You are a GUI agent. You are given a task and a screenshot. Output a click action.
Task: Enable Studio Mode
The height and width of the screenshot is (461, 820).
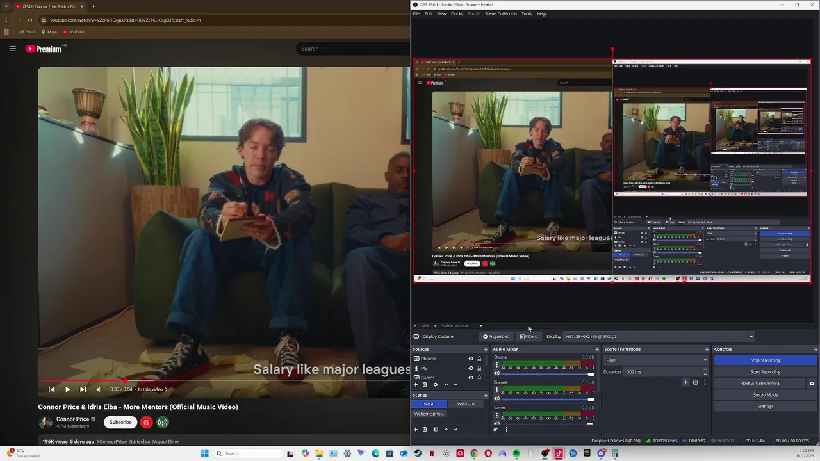click(766, 395)
